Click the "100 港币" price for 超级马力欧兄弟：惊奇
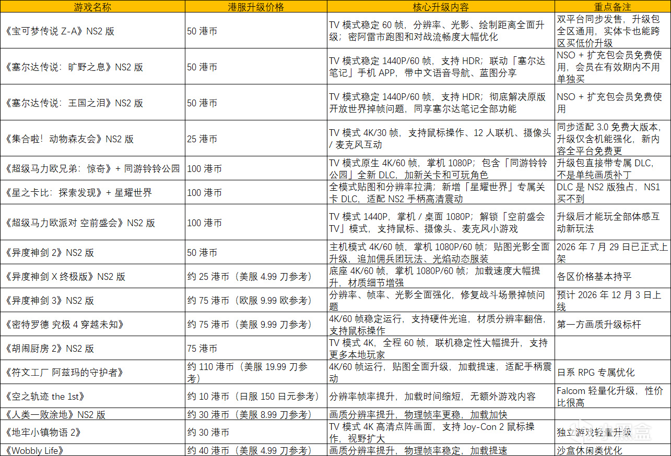 coord(256,168)
